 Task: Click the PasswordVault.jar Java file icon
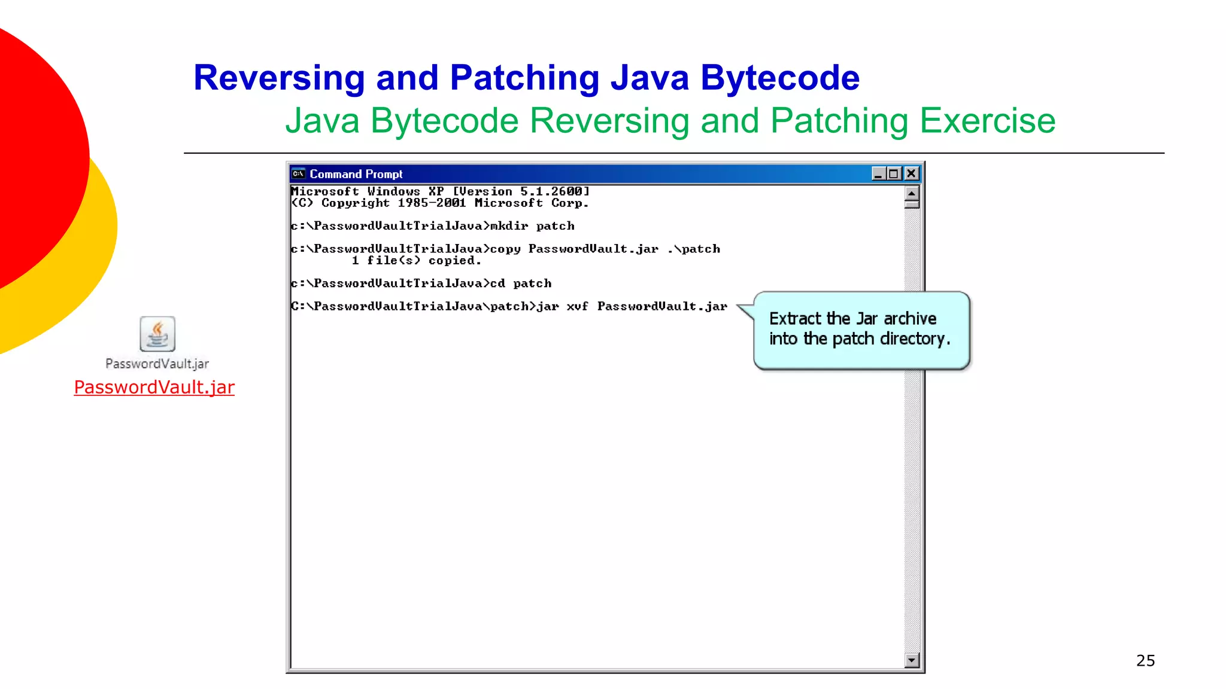coord(157,334)
